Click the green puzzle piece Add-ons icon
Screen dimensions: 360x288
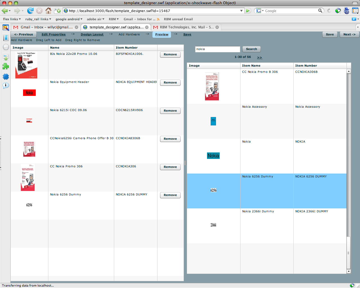pyautogui.click(x=6, y=66)
